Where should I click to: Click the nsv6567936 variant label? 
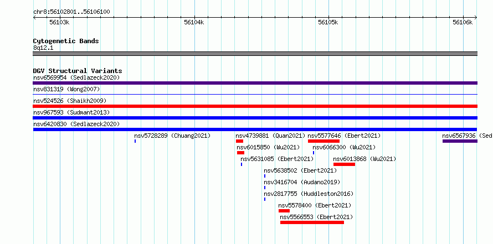point(467,136)
